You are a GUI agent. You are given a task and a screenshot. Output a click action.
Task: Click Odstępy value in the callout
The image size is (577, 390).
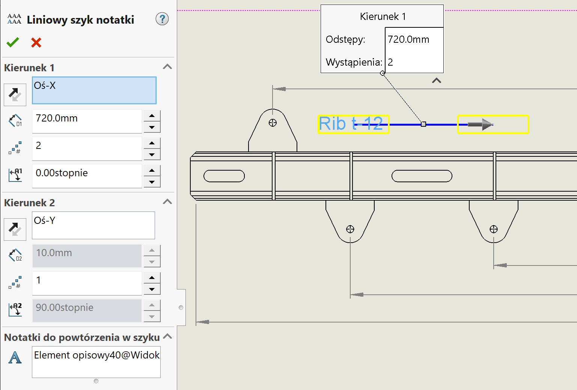coord(413,39)
